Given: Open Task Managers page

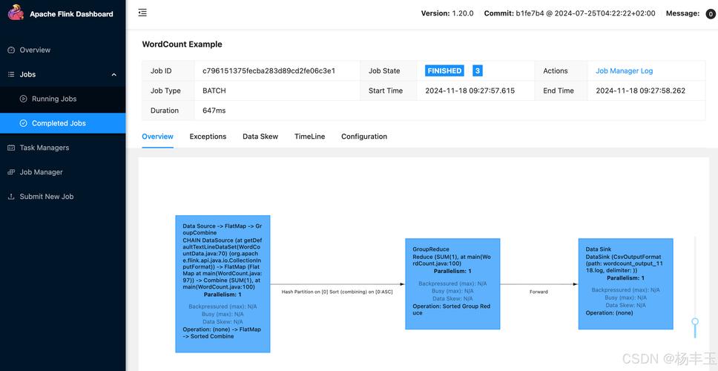Looking at the screenshot, I should [x=63, y=148].
